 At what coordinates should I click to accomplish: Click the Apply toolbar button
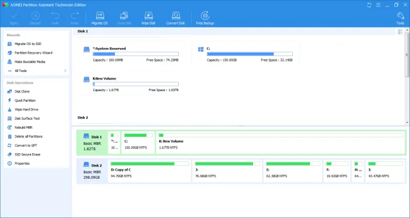point(13,18)
